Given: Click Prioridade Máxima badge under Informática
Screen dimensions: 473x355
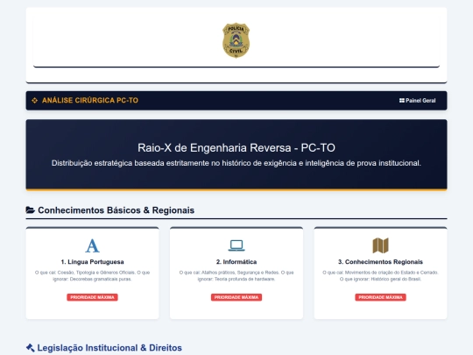Looking at the screenshot, I should 236,297.
